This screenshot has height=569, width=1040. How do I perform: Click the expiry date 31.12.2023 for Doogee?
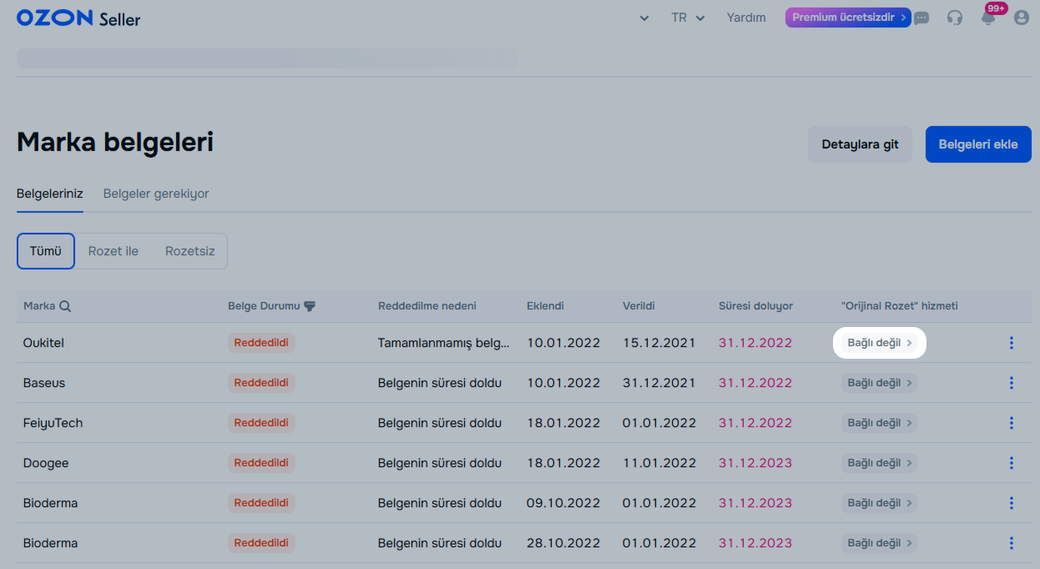point(755,463)
